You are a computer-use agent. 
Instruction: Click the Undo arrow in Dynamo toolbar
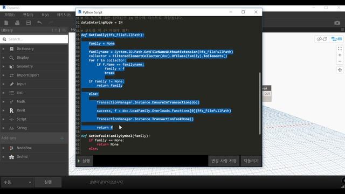point(39,23)
